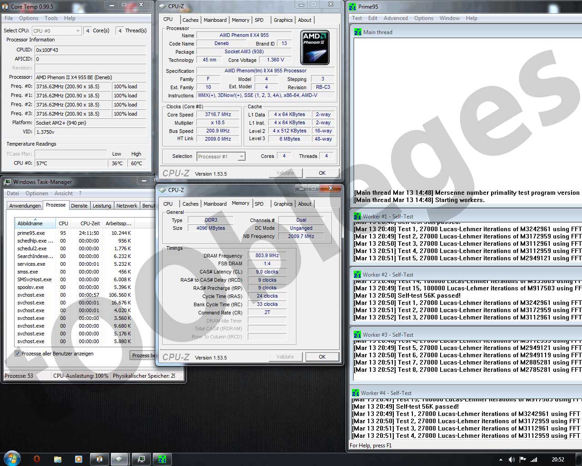Click the Worker #2 Self-Test window icon
This screenshot has width=582, height=466.
pos(357,274)
